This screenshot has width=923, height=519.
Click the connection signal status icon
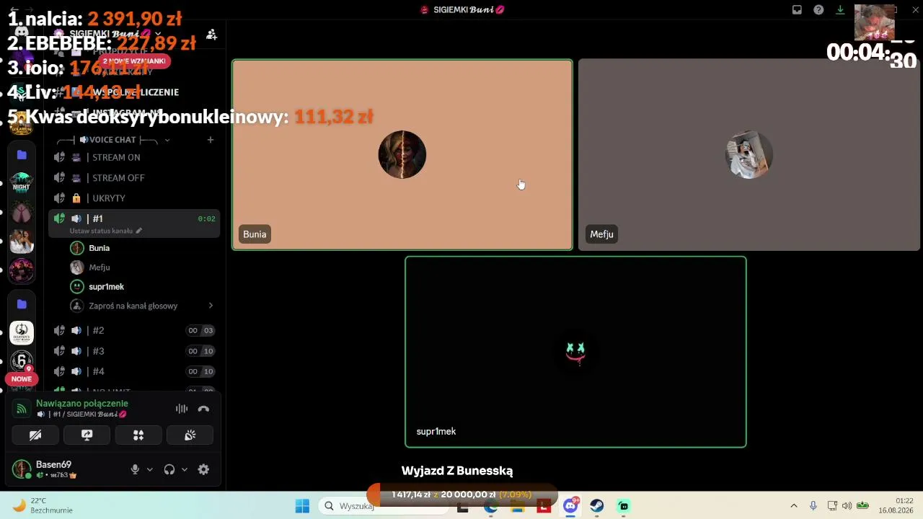(x=22, y=409)
